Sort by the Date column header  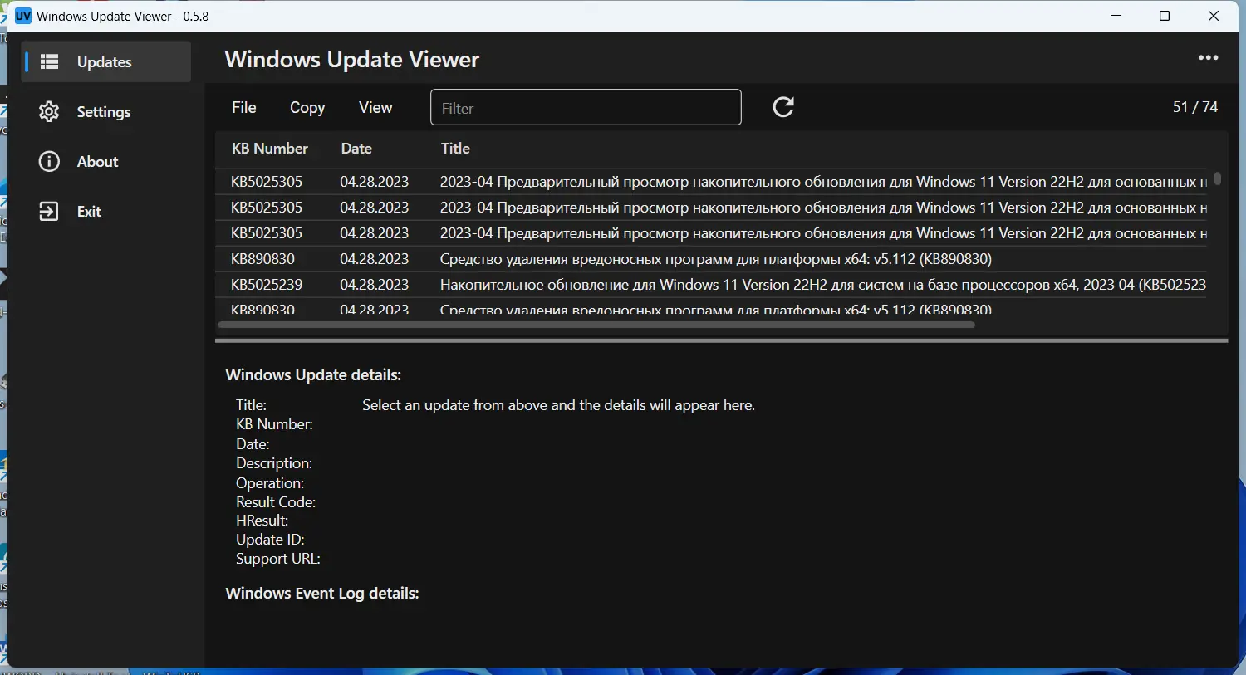tap(356, 149)
